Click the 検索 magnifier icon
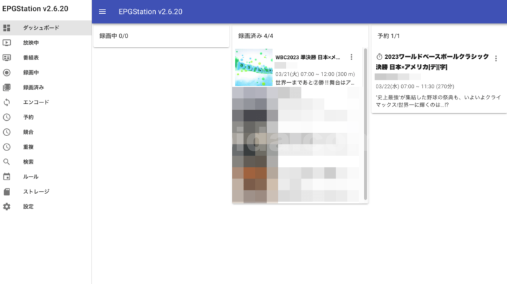Image resolution: width=507 pixels, height=284 pixels. coord(7,162)
